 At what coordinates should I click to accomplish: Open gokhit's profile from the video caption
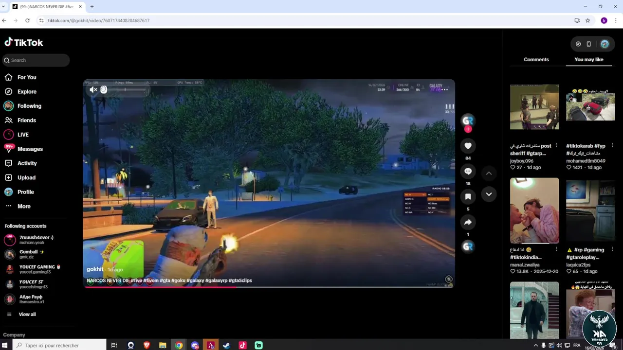coord(95,269)
